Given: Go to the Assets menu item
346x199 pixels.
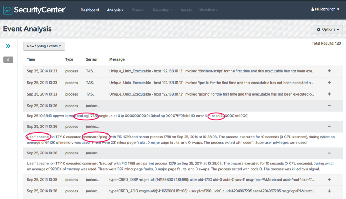Looking at the screenshot, I should [186, 10].
